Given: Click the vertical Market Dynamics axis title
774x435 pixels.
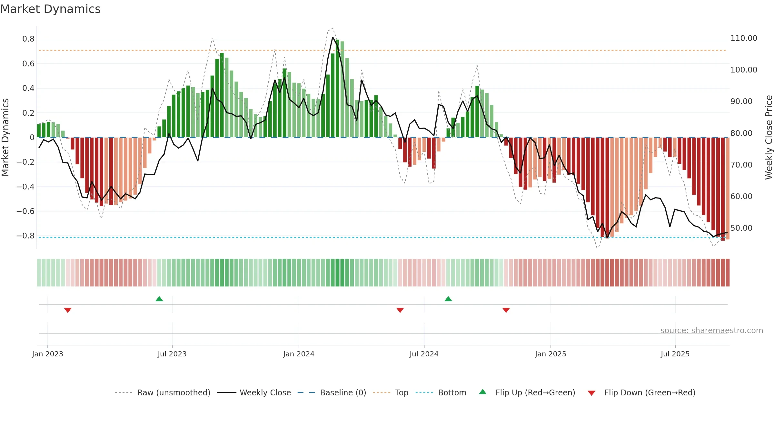Looking at the screenshot, I should 5,137.
